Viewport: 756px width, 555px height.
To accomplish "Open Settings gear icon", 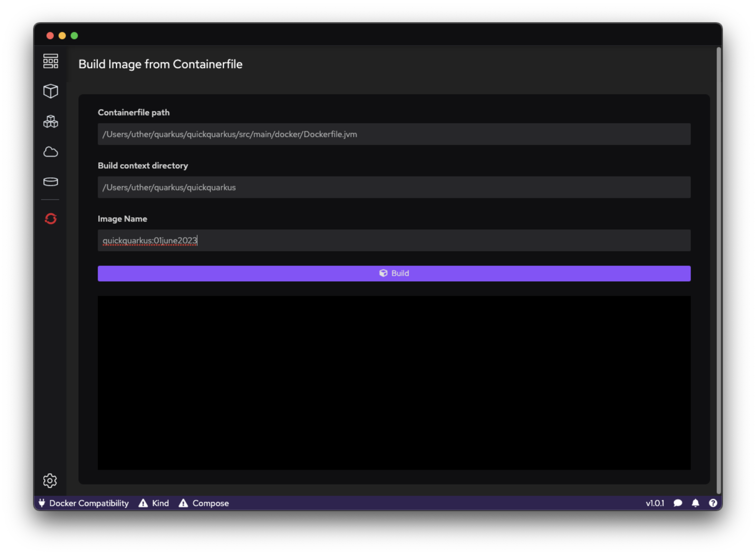I will pyautogui.click(x=50, y=480).
